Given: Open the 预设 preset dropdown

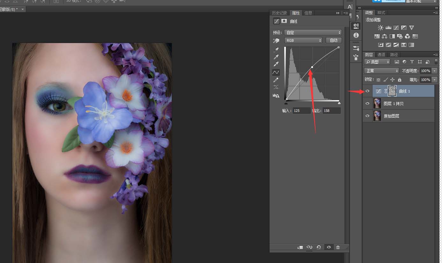Looking at the screenshot, I should pyautogui.click(x=313, y=33).
